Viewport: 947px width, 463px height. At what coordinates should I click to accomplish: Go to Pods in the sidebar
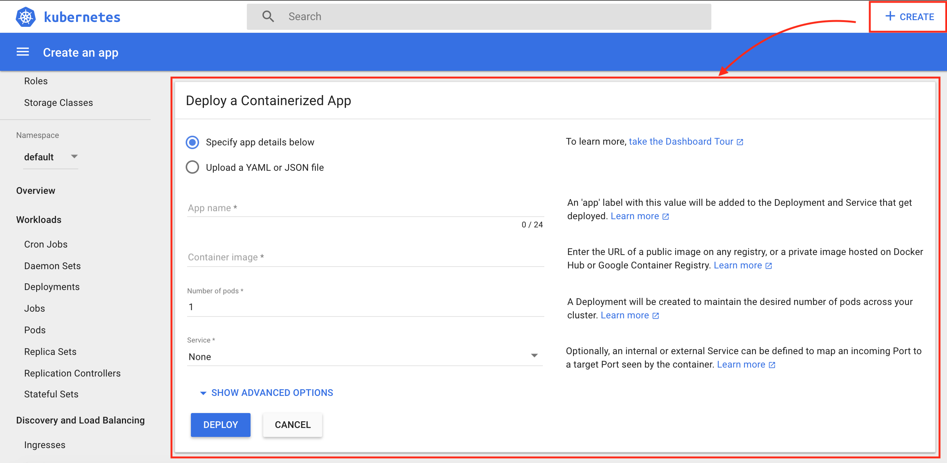point(35,330)
